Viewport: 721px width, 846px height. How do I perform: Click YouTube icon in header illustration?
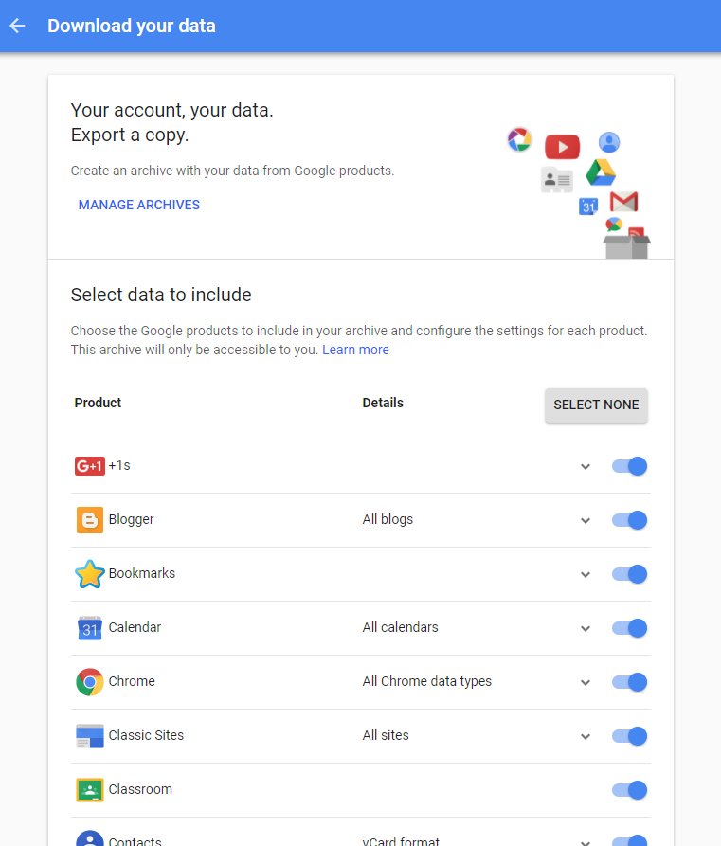point(562,147)
